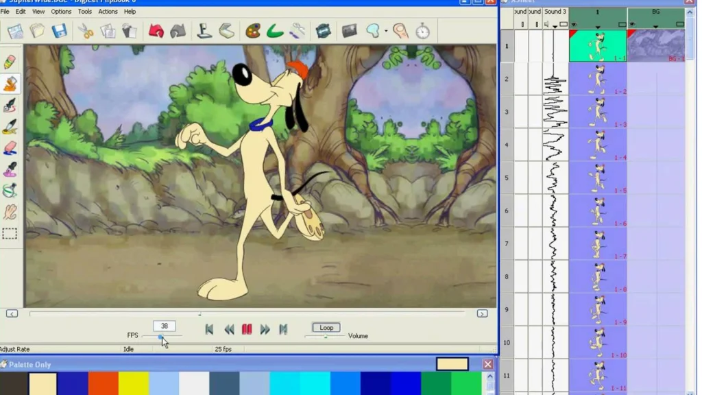Toggle visibility of the BG column

tap(632, 24)
